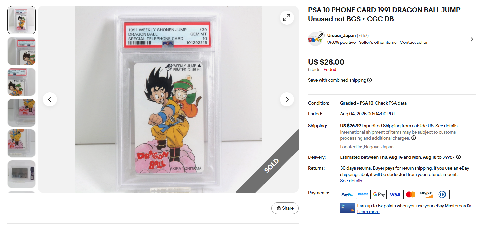The image size is (482, 227).
Task: Click info icon after customs charges note
Action: 414,138
